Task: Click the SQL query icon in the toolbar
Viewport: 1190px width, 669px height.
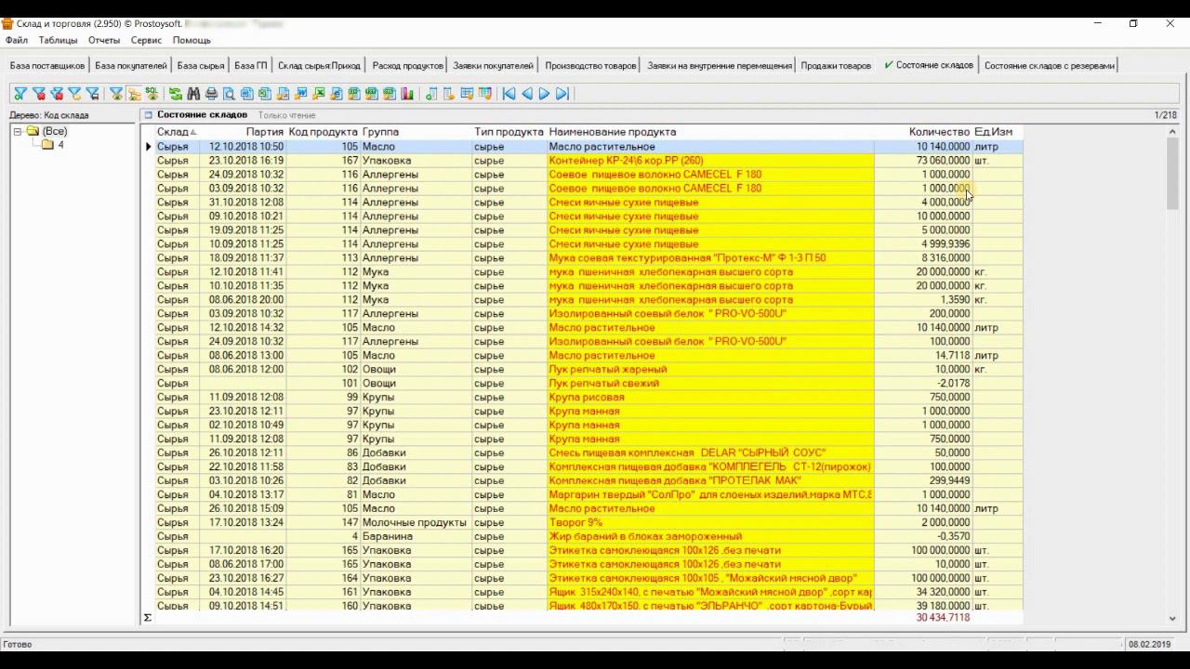Action: (152, 94)
